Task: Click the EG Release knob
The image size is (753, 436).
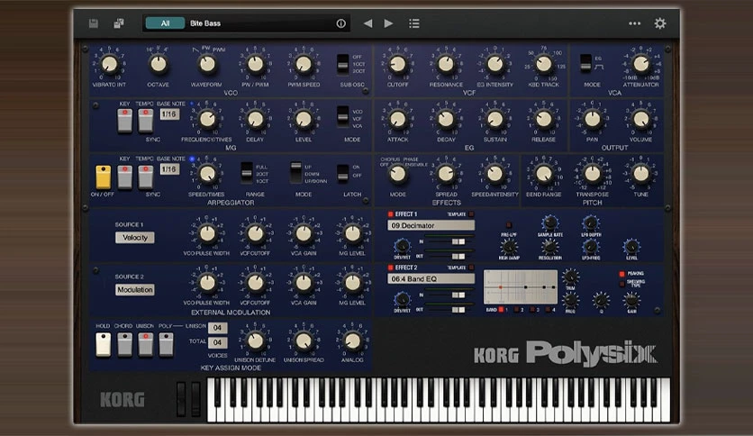Action: 544,119
